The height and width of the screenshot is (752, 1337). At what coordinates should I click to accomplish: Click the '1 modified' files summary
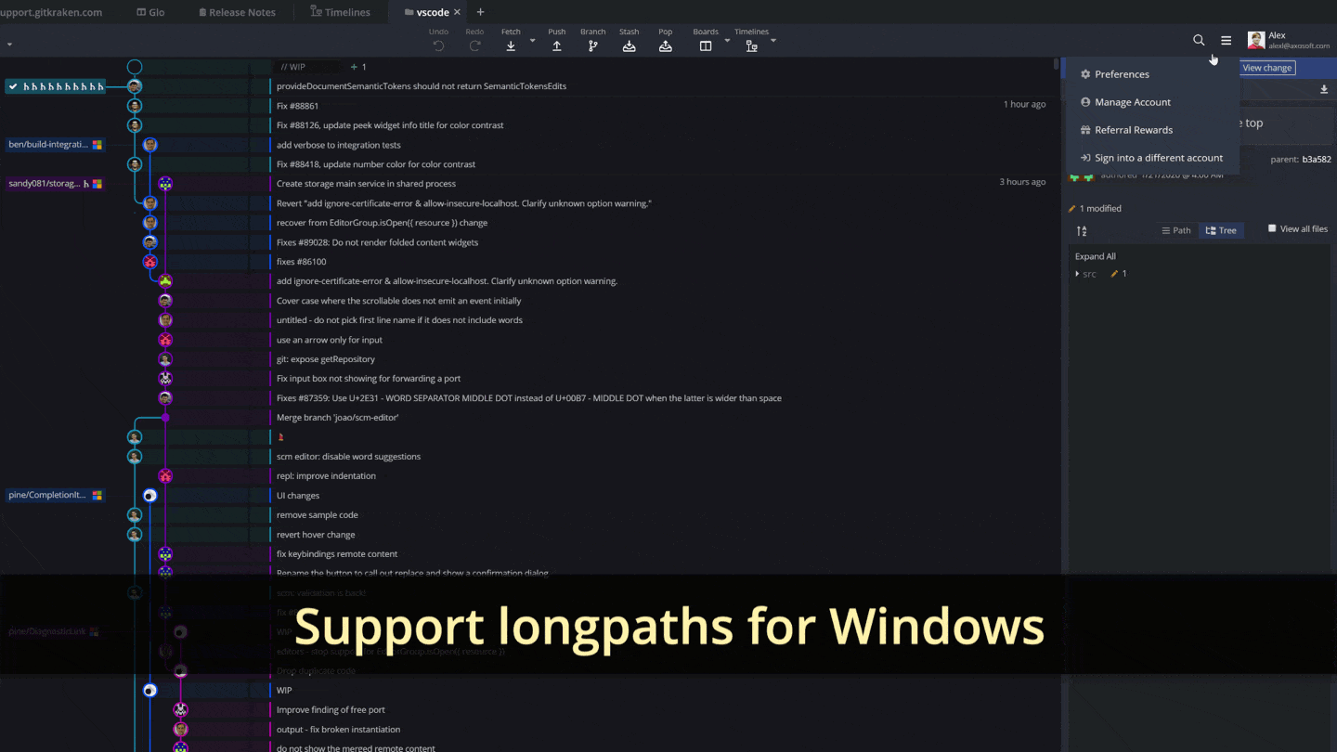click(x=1096, y=209)
